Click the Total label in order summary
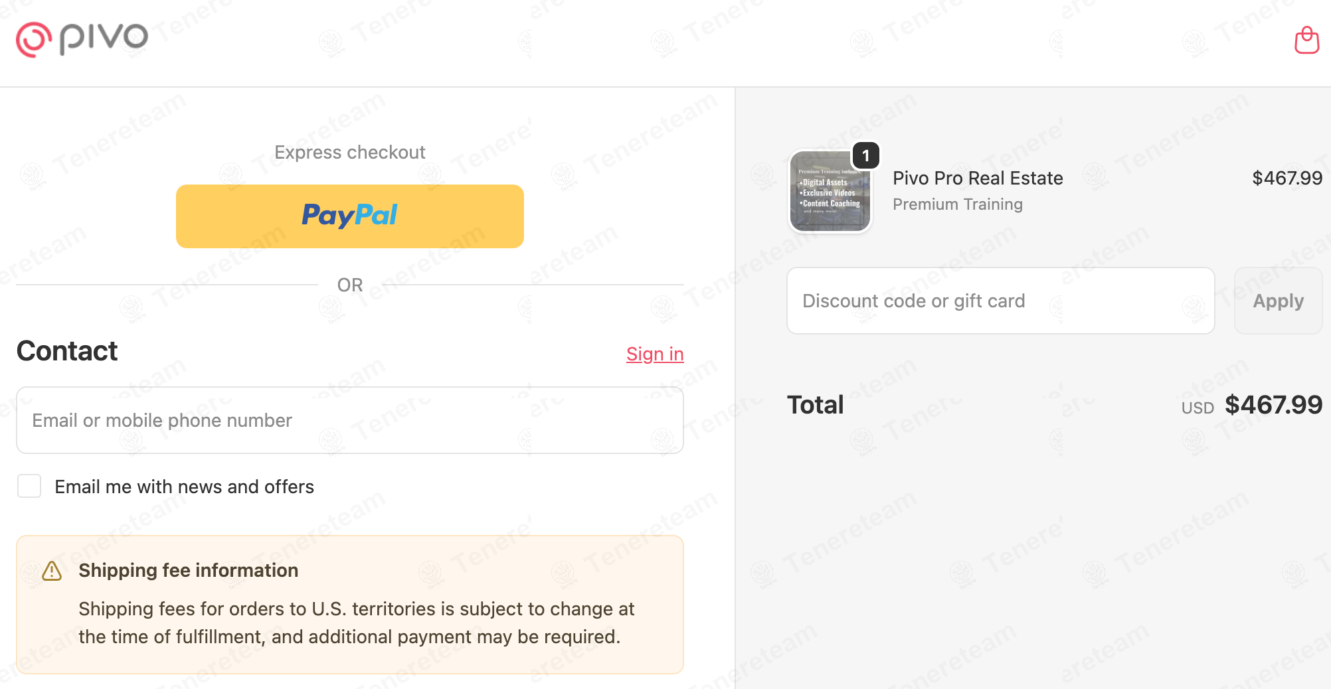 tap(815, 405)
